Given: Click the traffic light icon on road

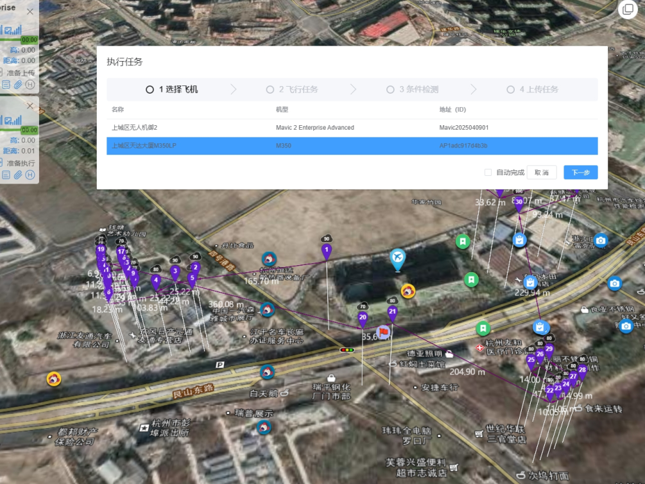Looking at the screenshot, I should pyautogui.click(x=347, y=350).
